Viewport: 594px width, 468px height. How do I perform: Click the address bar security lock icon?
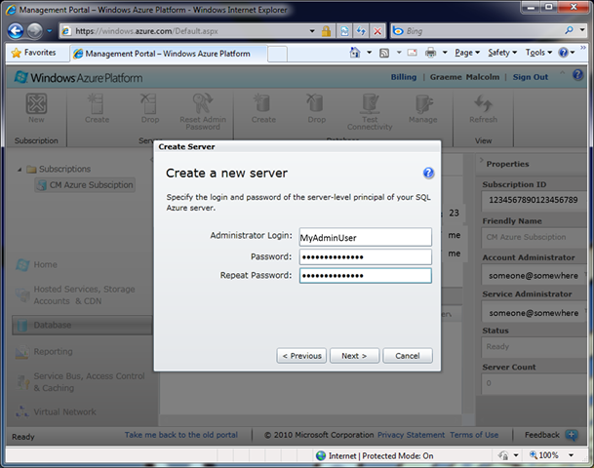(x=326, y=31)
